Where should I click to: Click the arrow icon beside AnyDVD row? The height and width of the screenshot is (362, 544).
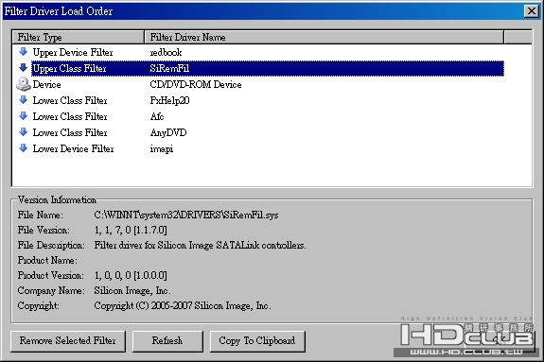coord(24,132)
